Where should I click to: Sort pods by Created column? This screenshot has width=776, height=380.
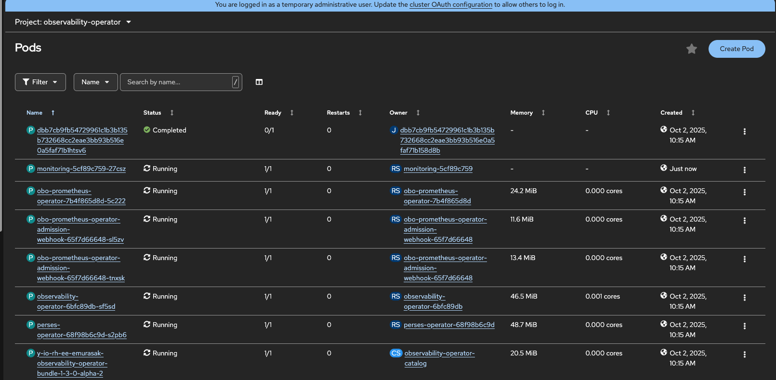[693, 113]
